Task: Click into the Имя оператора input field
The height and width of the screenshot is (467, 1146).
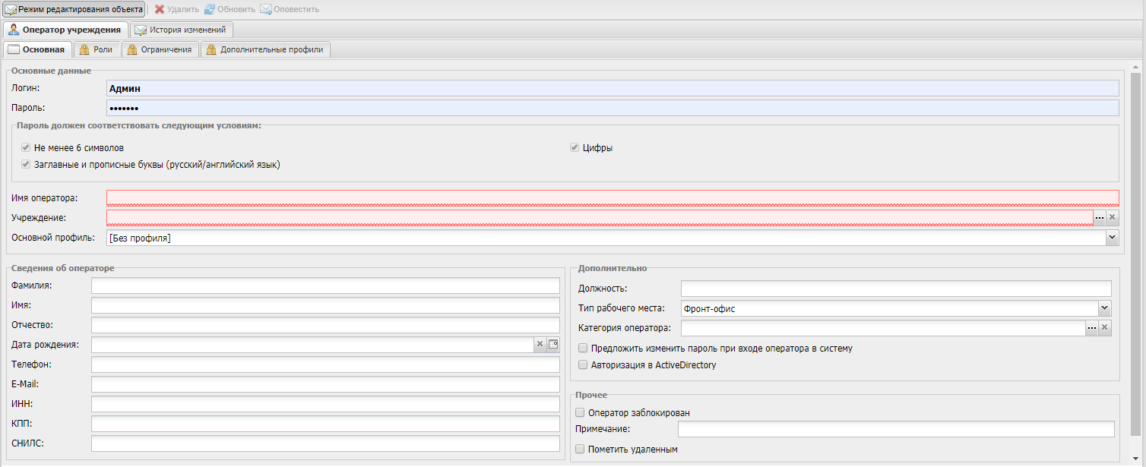Action: pos(612,198)
